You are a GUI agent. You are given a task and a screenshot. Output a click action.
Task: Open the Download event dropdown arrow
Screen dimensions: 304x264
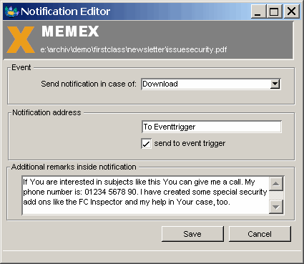(275, 84)
